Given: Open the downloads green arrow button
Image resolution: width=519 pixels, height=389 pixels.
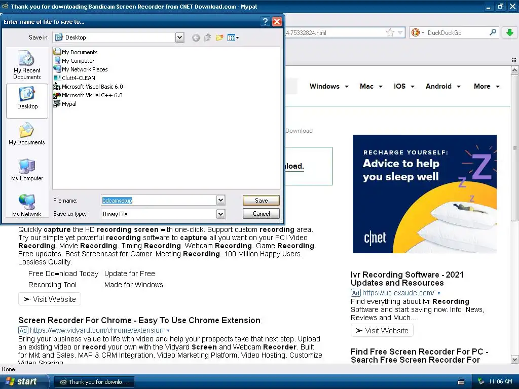Looking at the screenshot, I should 510,32.
